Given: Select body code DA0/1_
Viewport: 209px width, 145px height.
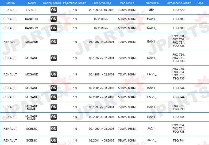Looking at the screenshot, I should (x=152, y=58).
